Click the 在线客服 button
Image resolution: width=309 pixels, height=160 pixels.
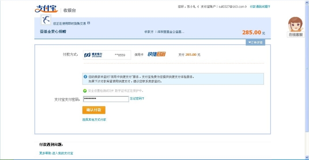tap(296, 34)
